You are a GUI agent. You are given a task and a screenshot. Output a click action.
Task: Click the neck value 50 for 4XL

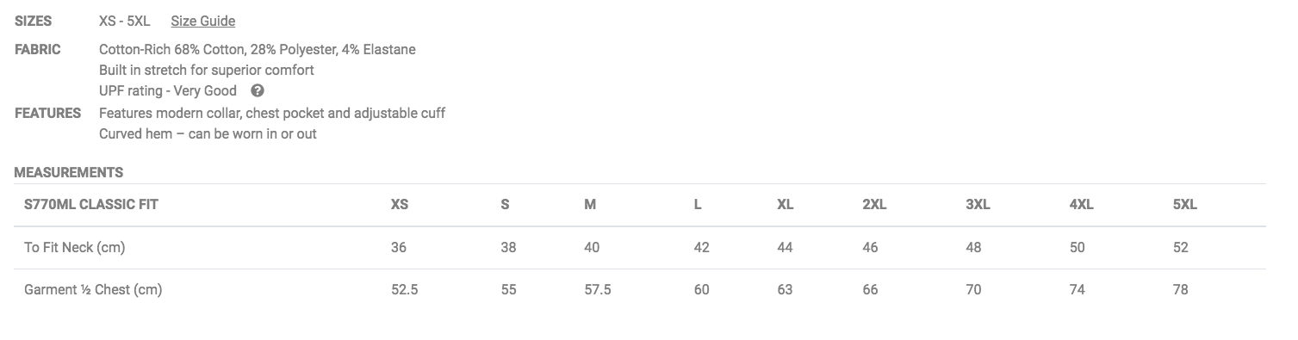tap(1078, 248)
